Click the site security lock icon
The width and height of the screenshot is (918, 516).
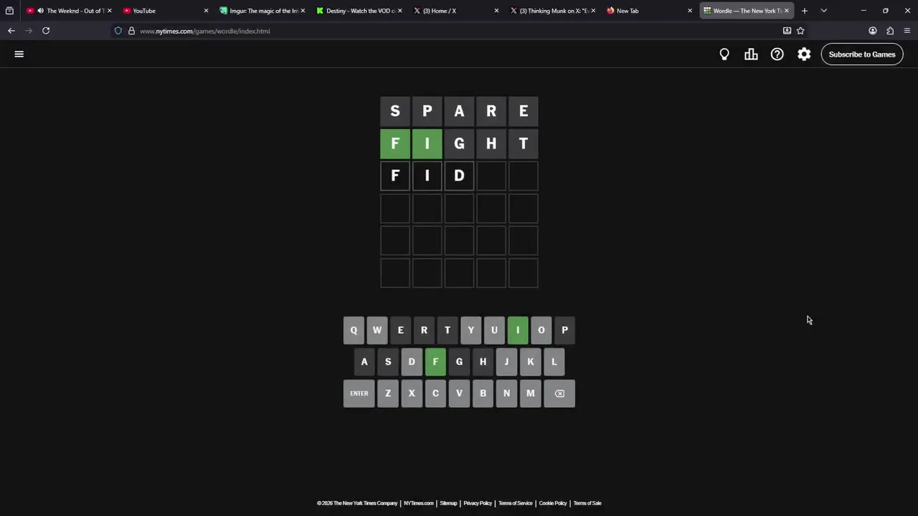click(131, 31)
